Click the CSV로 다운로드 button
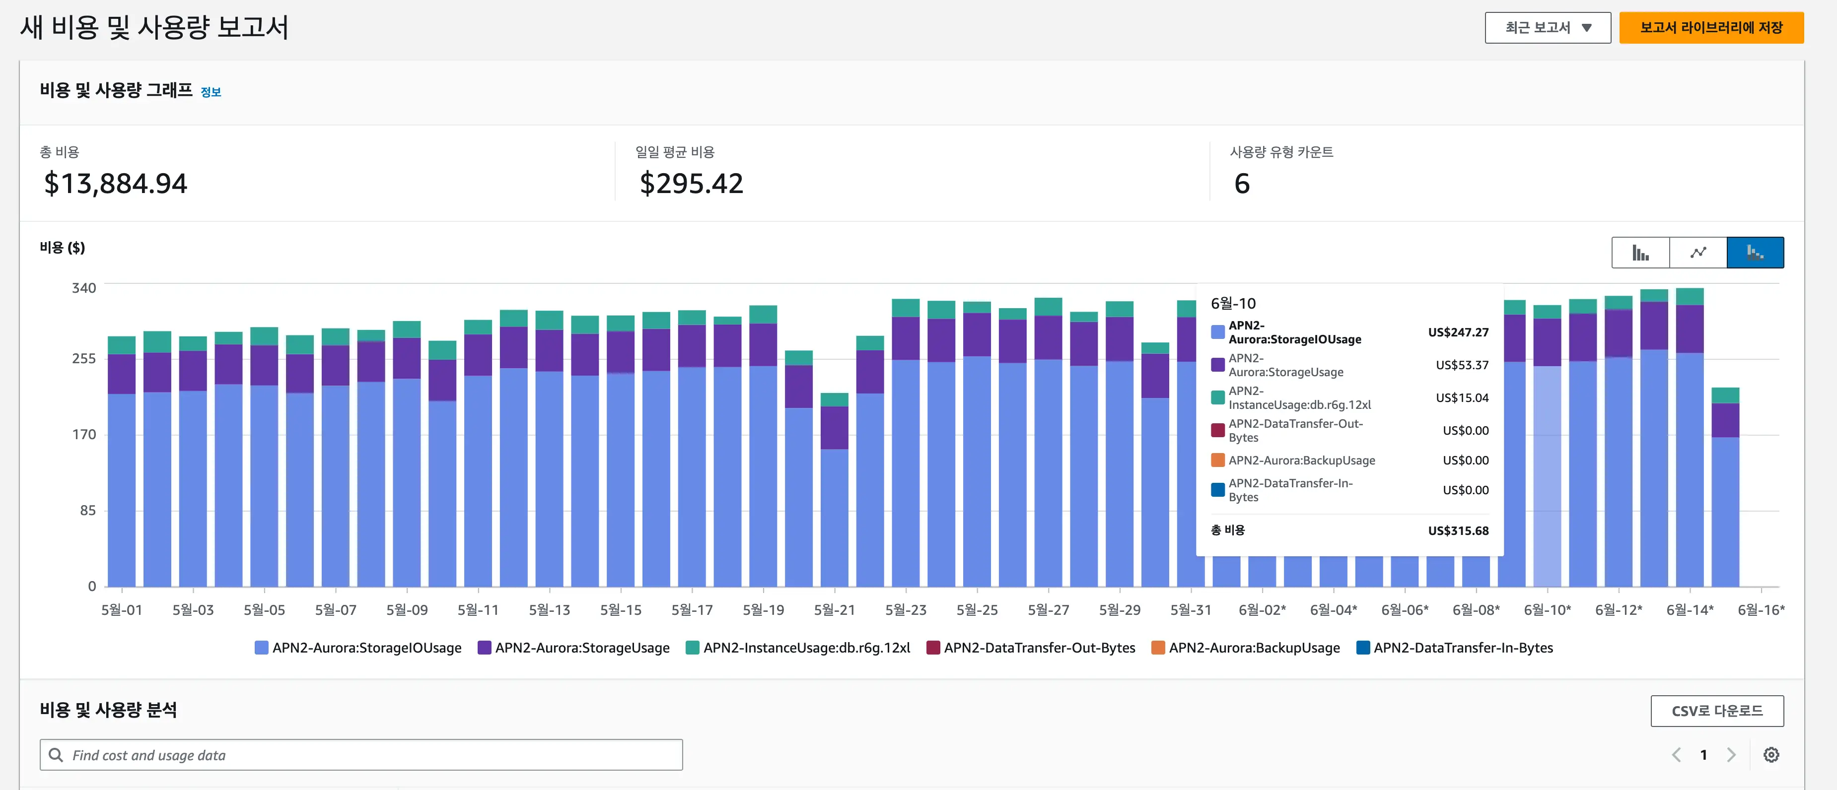Image resolution: width=1837 pixels, height=790 pixels. (x=1716, y=711)
